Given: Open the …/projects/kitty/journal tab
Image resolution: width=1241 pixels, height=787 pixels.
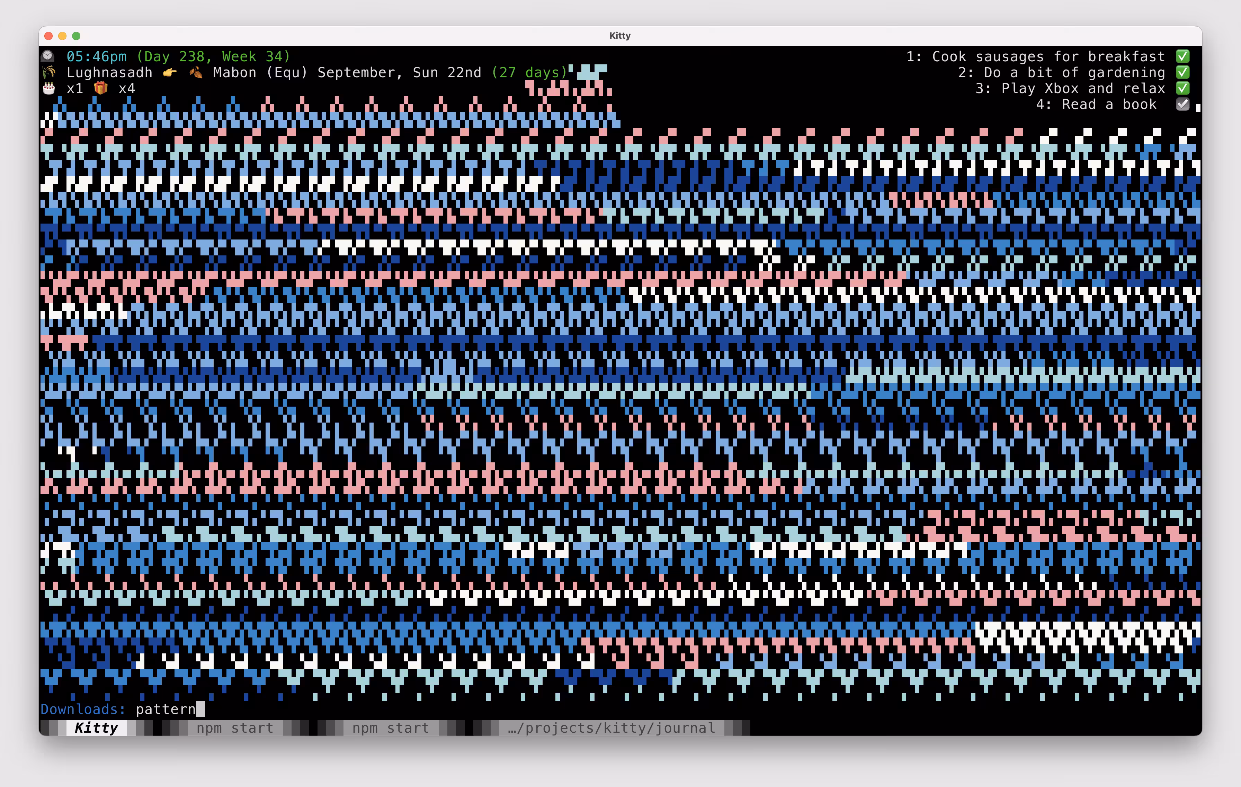Looking at the screenshot, I should point(611,728).
